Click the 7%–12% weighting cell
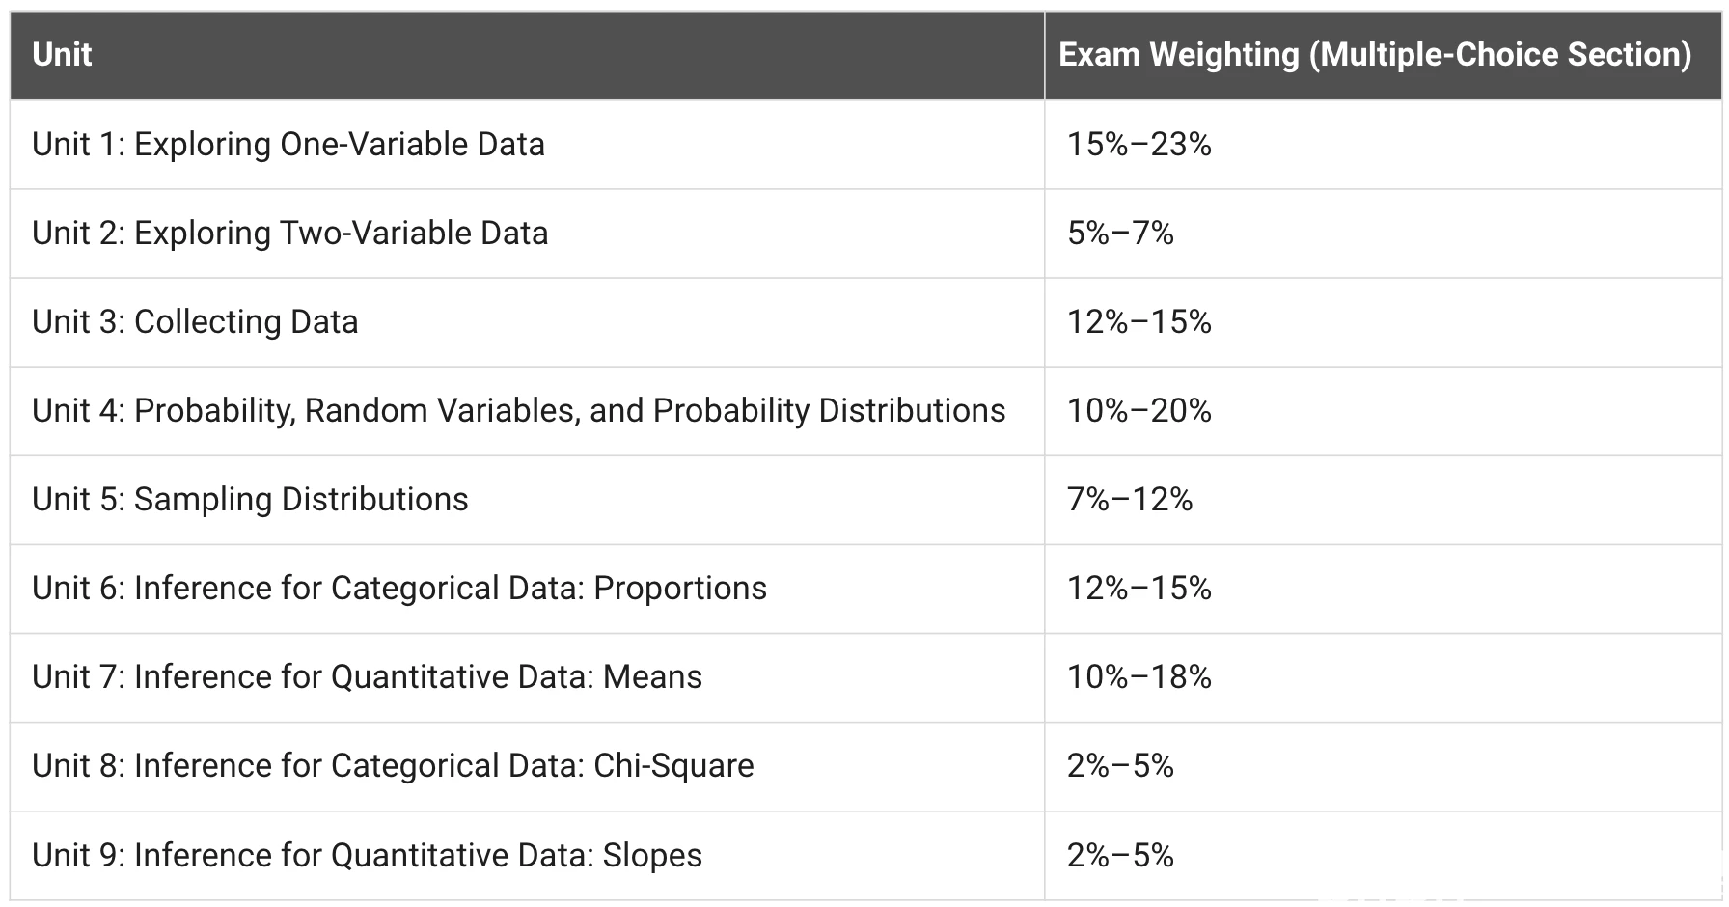The width and height of the screenshot is (1729, 907). [1130, 500]
